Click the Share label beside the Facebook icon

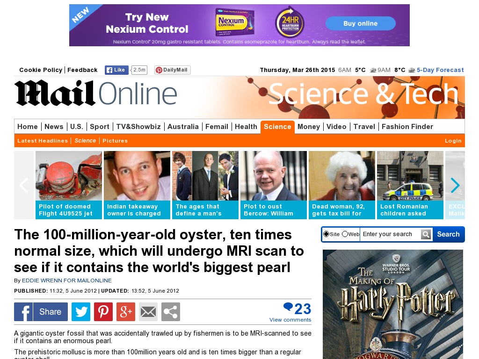pos(51,312)
